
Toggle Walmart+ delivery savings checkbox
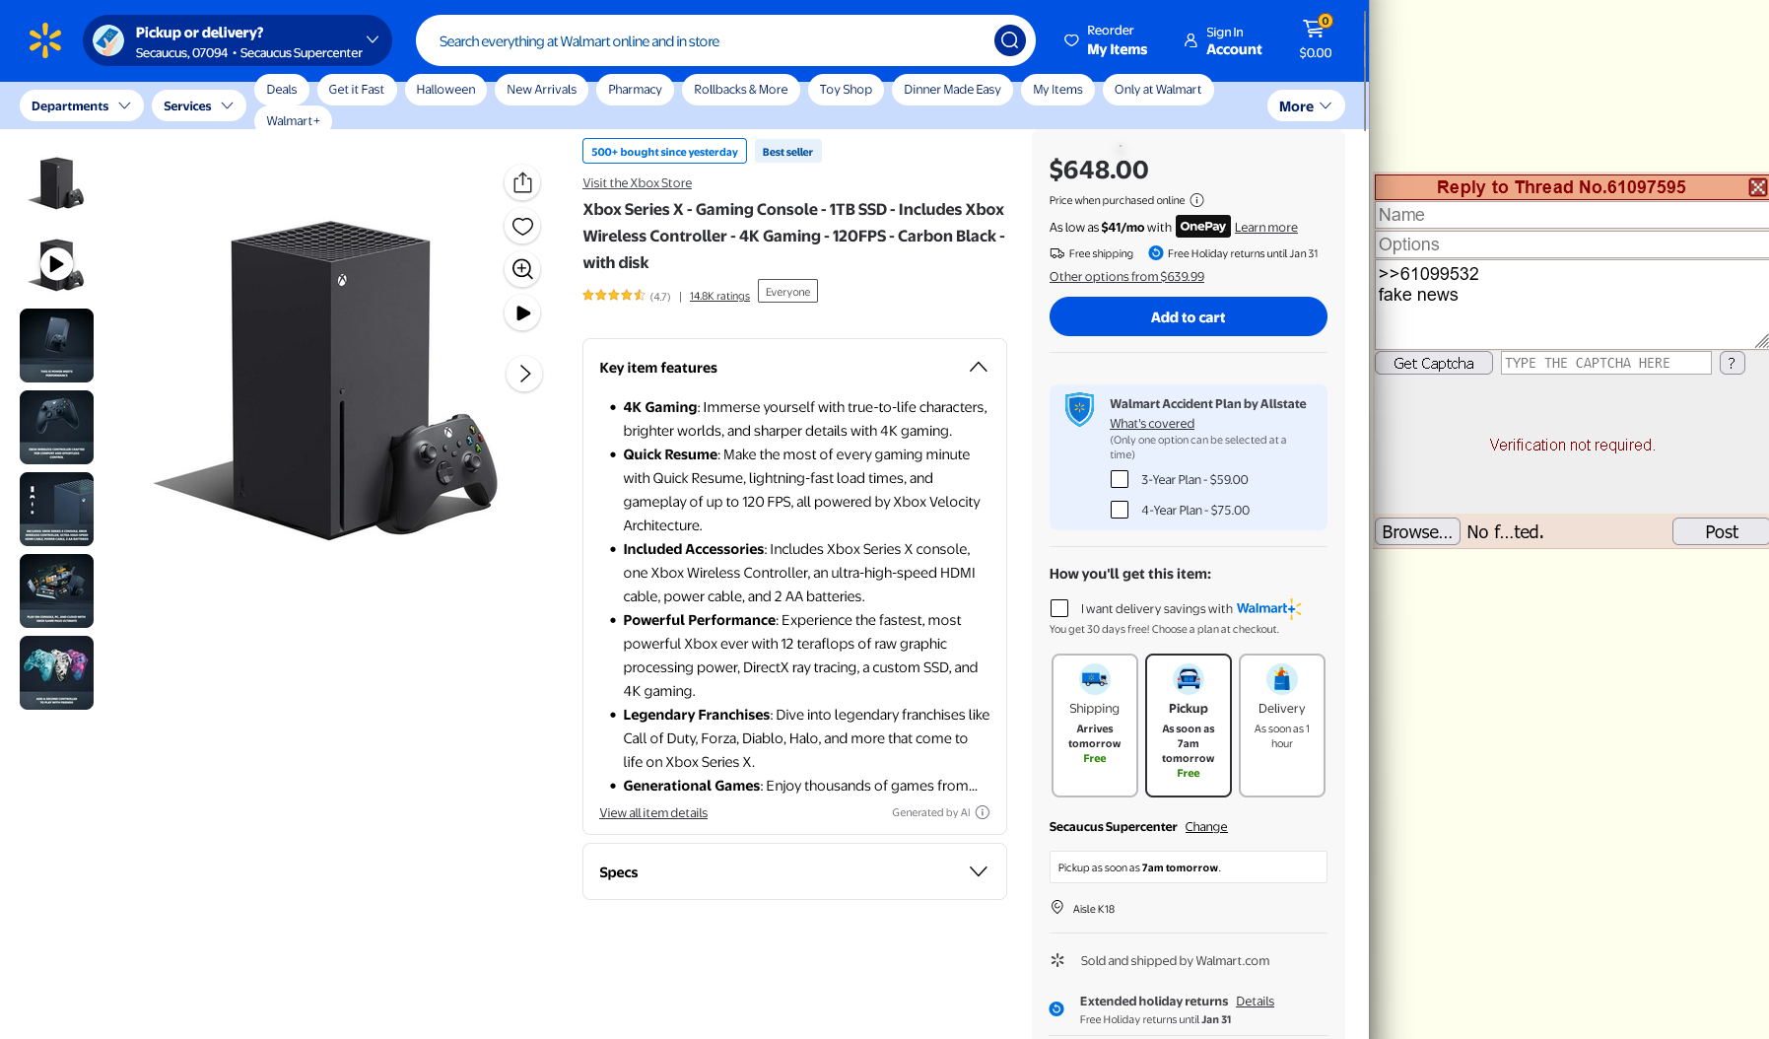click(x=1059, y=608)
